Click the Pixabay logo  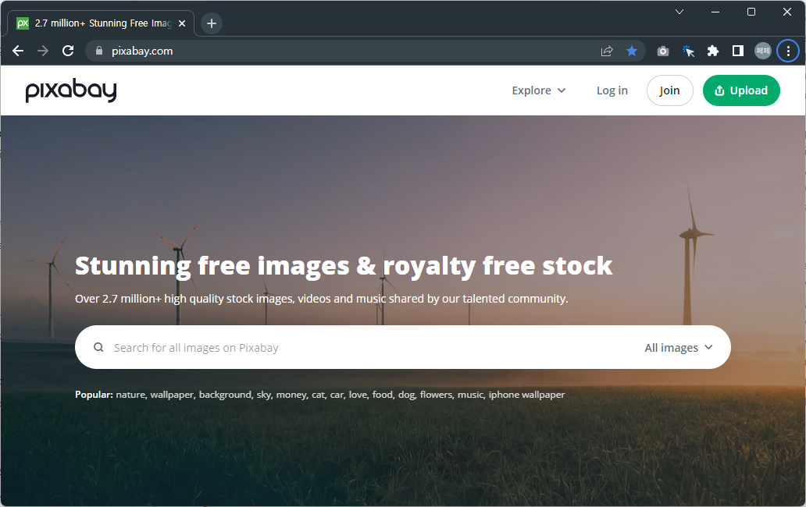(70, 90)
